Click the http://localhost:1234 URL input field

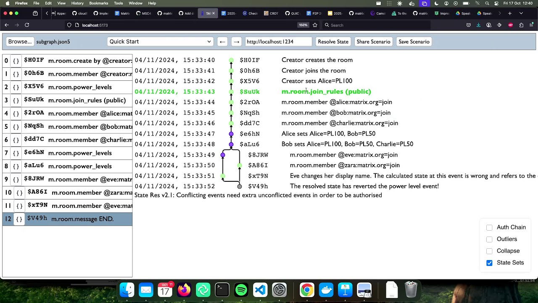278,42
